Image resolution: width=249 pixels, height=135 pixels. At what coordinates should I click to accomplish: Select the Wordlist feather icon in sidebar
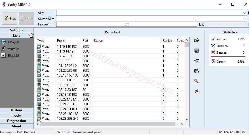(3, 49)
